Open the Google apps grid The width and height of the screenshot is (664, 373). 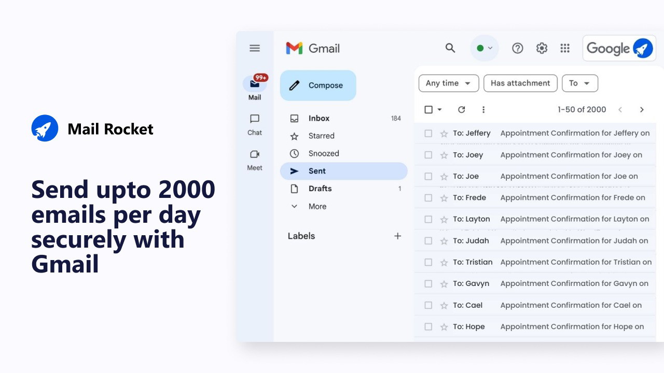click(565, 48)
